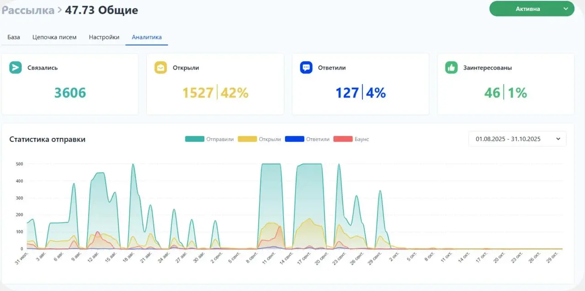Viewport: 585px width, 291px height.
Task: Click the thumbs-up icon on Заинтересованы card
Action: pos(451,67)
